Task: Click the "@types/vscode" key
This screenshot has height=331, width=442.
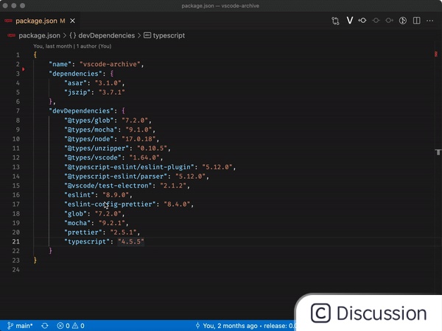Action: click(x=94, y=157)
